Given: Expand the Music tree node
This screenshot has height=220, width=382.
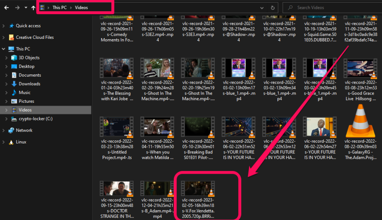Looking at the screenshot, I should [x=6, y=92].
